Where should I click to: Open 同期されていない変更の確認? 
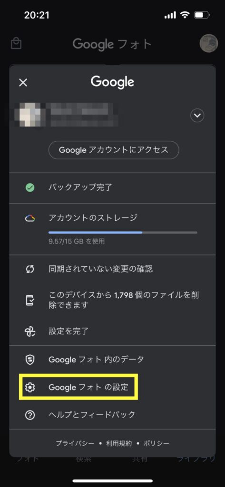tap(112, 269)
